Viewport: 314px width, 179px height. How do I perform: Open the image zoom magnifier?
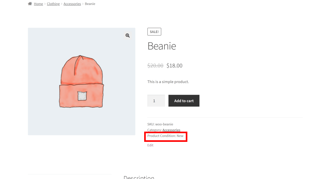(127, 35)
